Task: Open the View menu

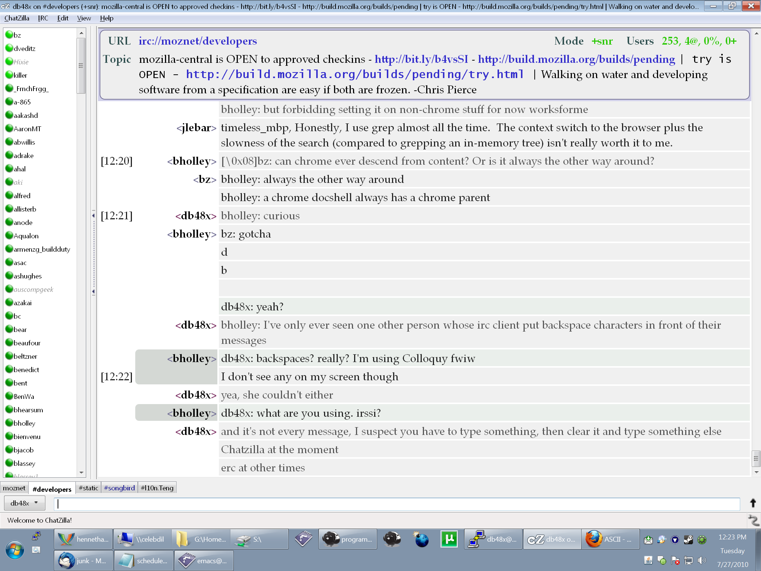Action: click(x=84, y=18)
